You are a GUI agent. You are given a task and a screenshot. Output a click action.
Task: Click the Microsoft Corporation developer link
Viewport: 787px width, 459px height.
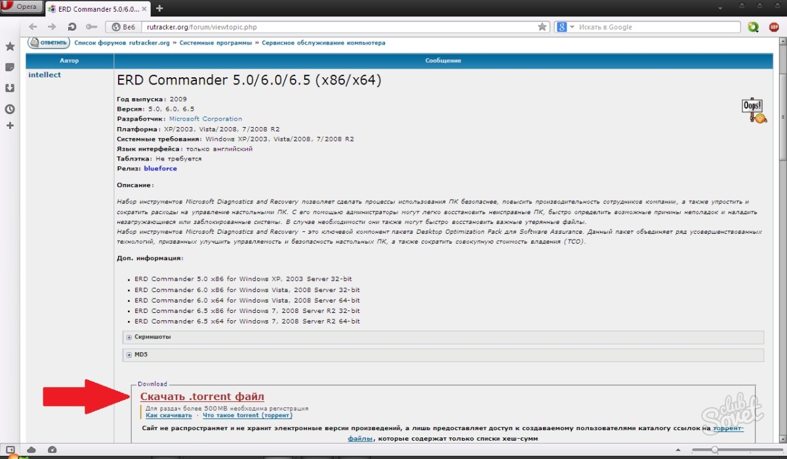click(205, 119)
